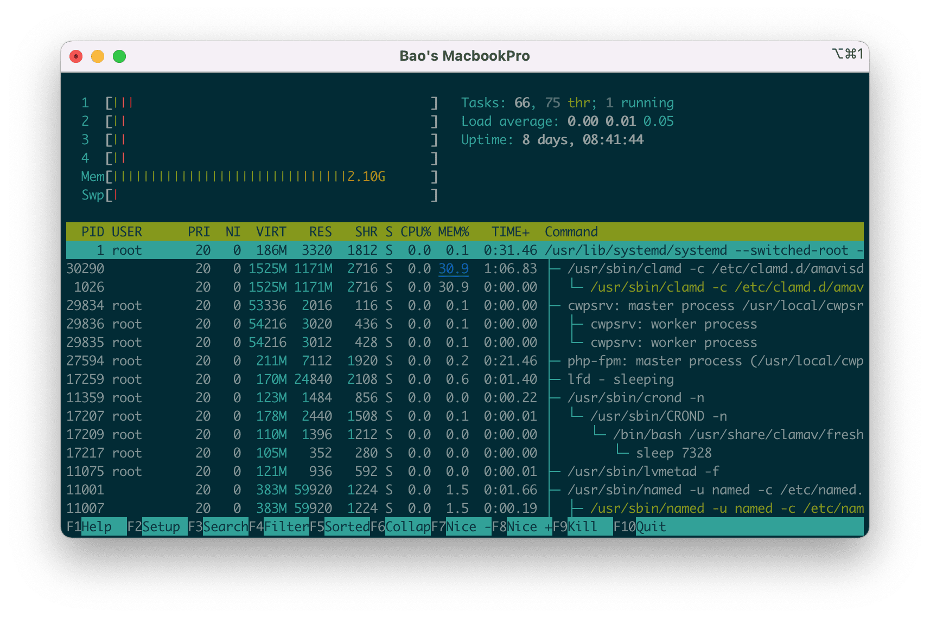Select php-fpm master process row PID 27594

465,360
